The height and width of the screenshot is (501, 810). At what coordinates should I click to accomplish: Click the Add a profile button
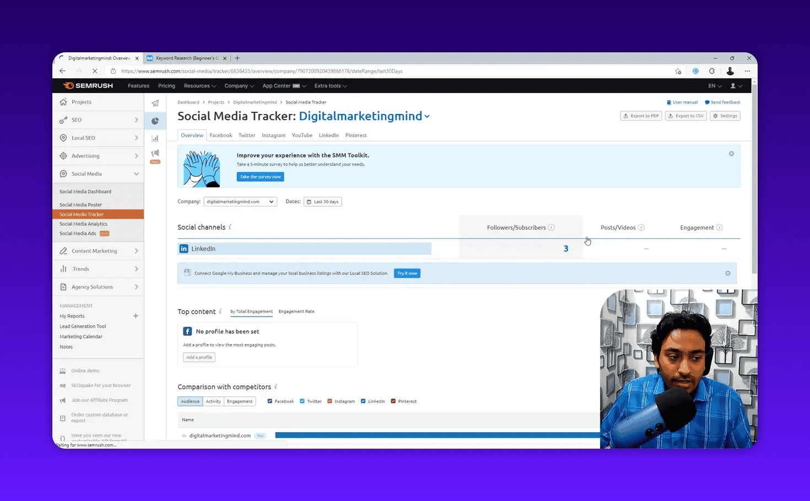tap(198, 357)
